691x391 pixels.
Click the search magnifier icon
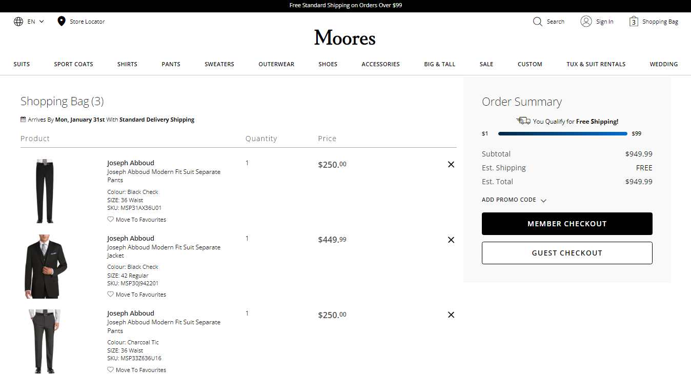pos(537,22)
